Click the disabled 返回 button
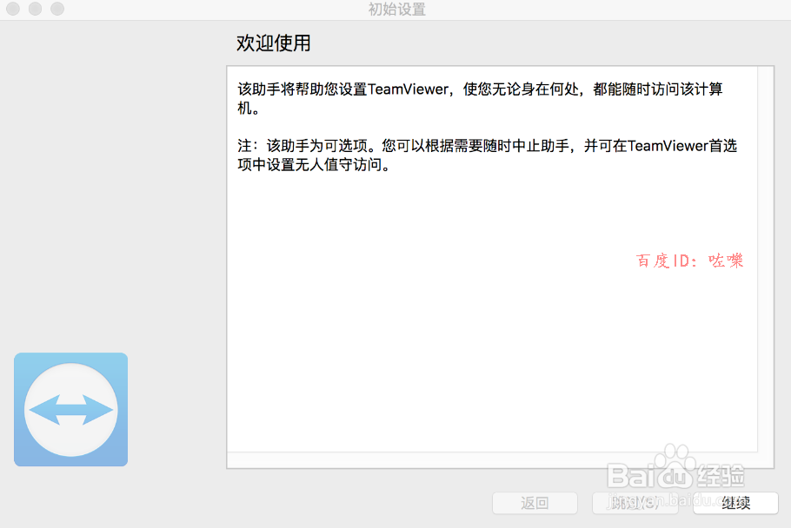The height and width of the screenshot is (528, 791). coord(535,503)
